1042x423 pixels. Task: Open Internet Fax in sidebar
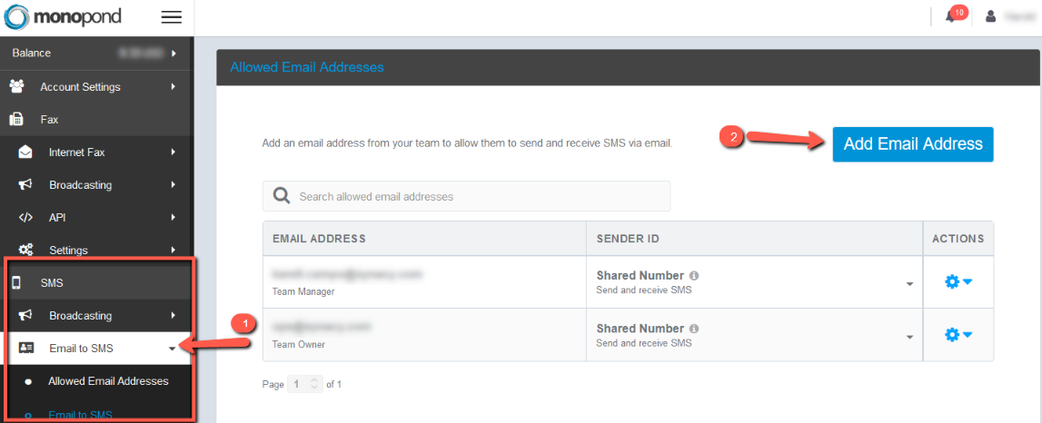(x=96, y=152)
